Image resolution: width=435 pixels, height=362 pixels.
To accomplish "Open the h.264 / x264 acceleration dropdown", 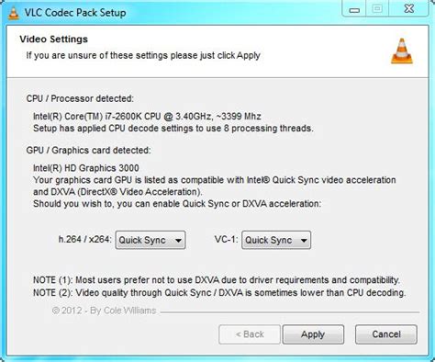I will coord(151,240).
